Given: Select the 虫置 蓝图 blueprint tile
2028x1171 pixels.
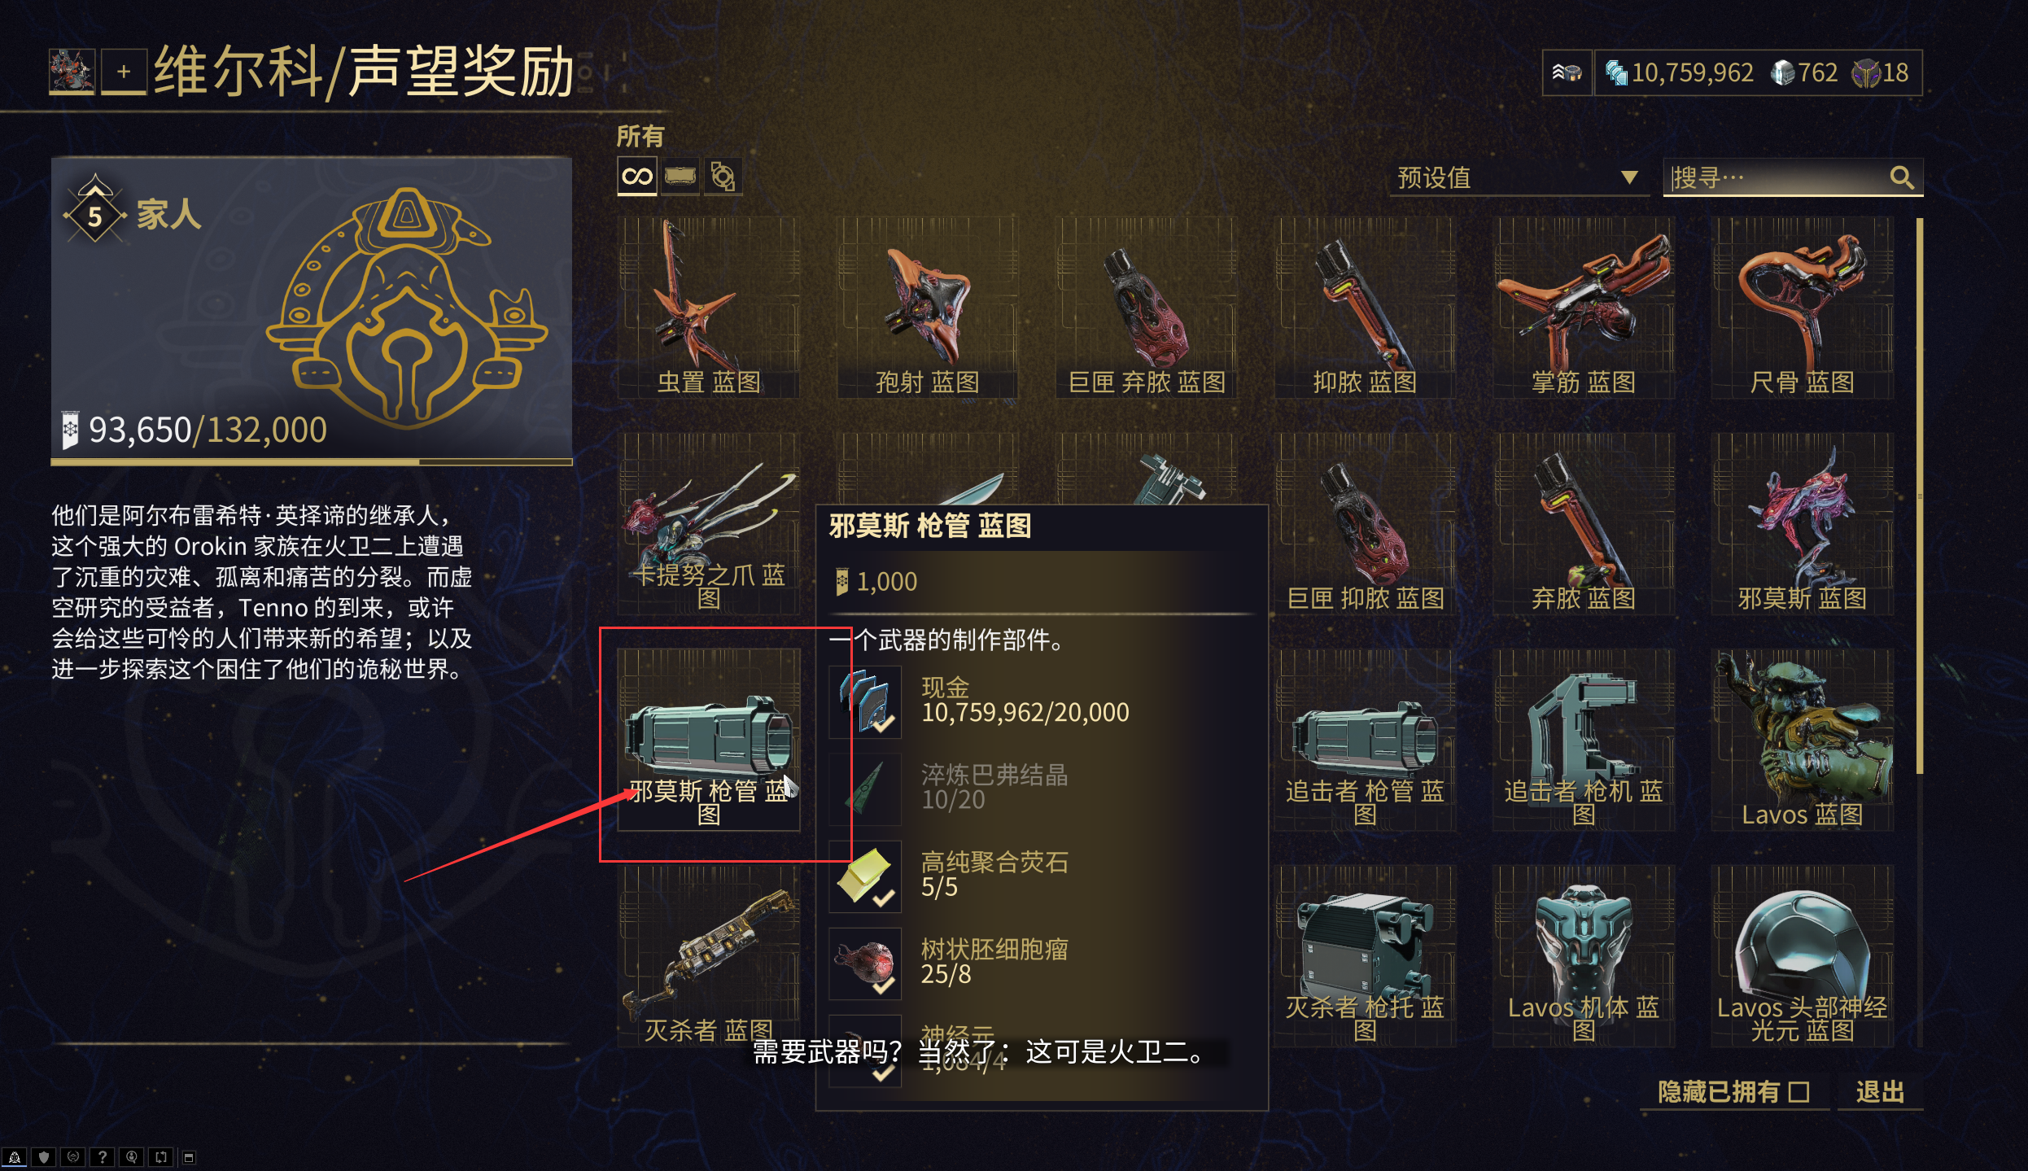Looking at the screenshot, I should pos(708,308).
